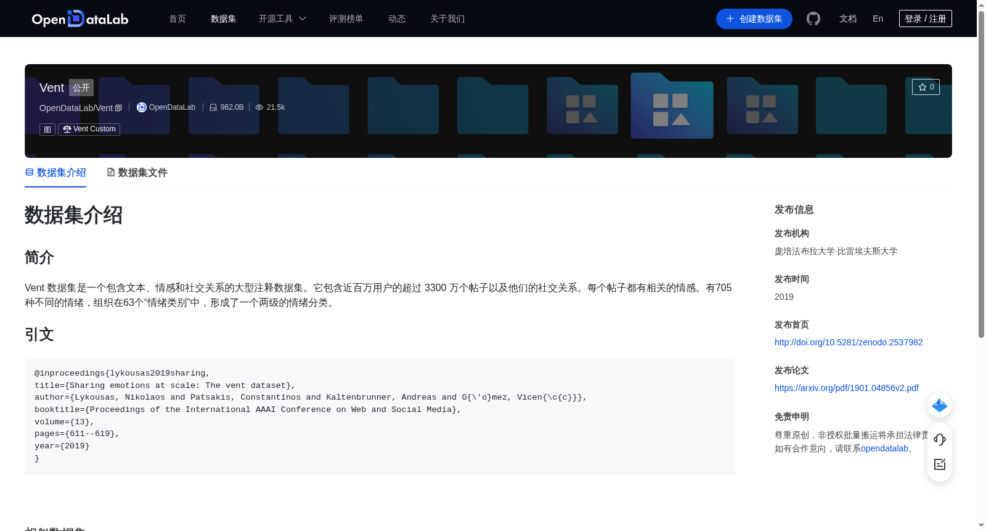This screenshot has height=531, width=986.
Task: Click the OpenDataLab organization name
Action: tap(172, 107)
